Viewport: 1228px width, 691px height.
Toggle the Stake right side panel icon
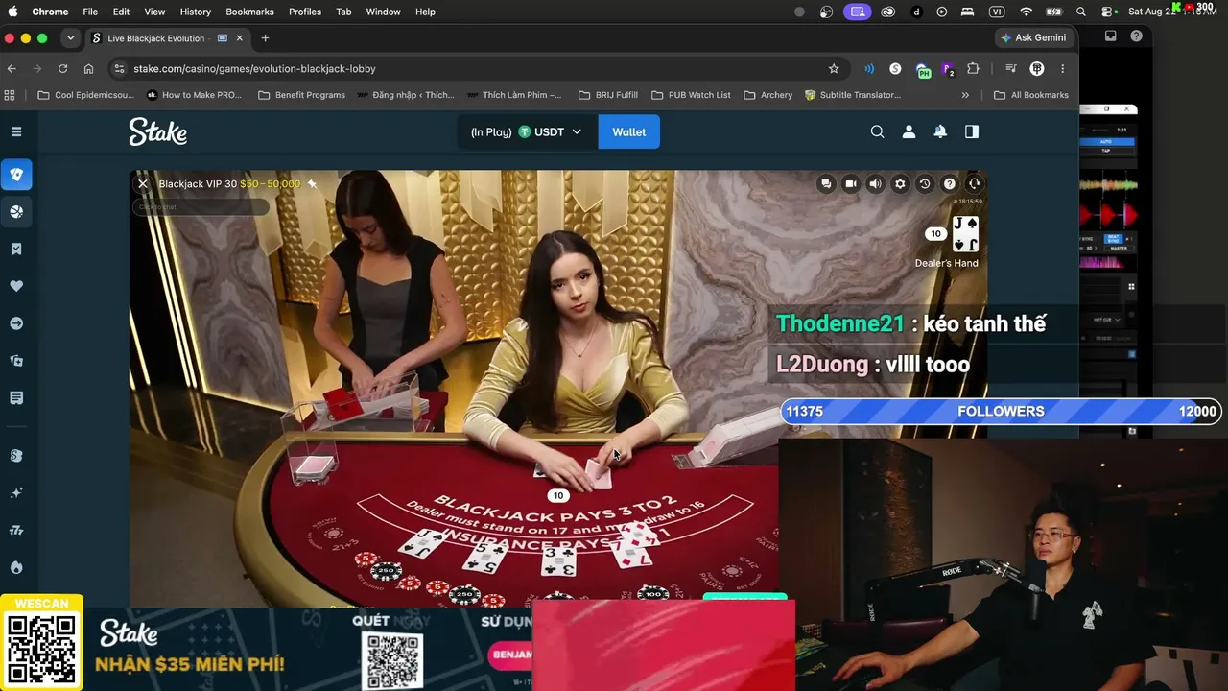972,131
